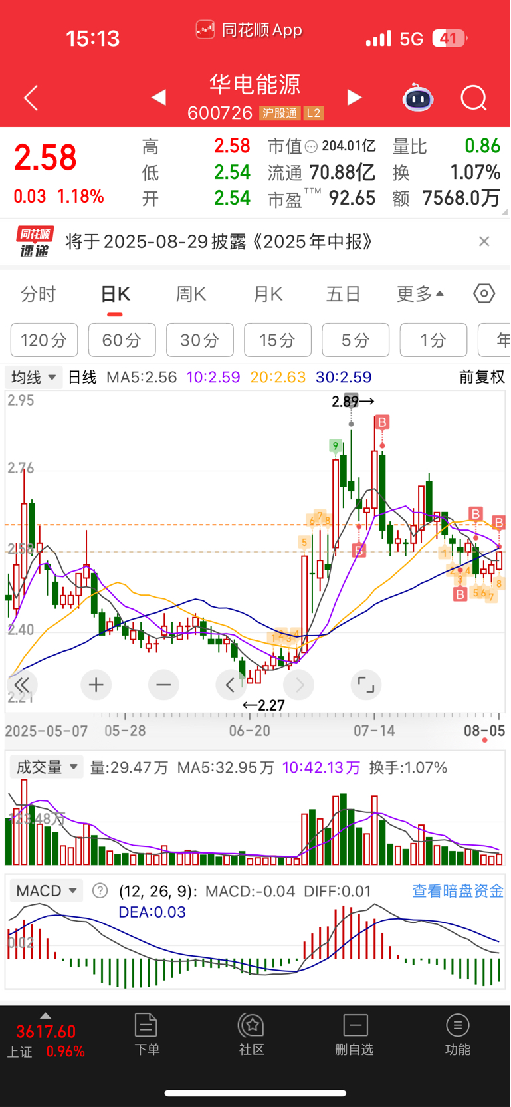Select the 120分 period button
Viewport: 511px width, 1107px height.
click(x=44, y=340)
